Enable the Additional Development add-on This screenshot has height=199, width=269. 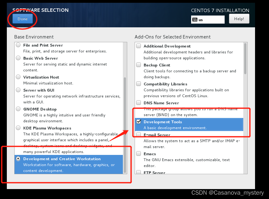[x=138, y=45]
